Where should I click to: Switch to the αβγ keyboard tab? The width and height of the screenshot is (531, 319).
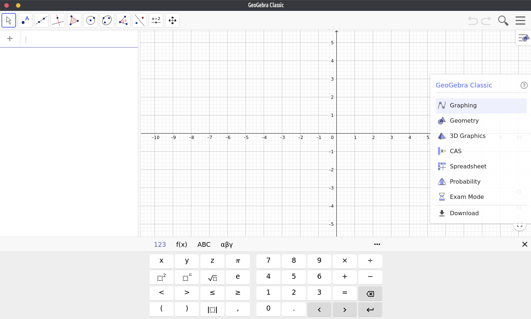(x=227, y=245)
